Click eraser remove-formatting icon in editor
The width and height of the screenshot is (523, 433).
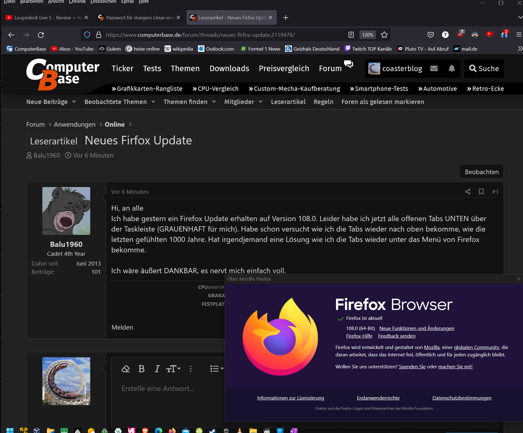126,369
